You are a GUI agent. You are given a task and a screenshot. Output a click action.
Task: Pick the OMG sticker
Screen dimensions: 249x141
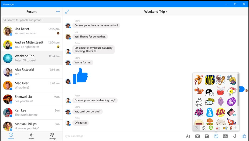[210, 80]
